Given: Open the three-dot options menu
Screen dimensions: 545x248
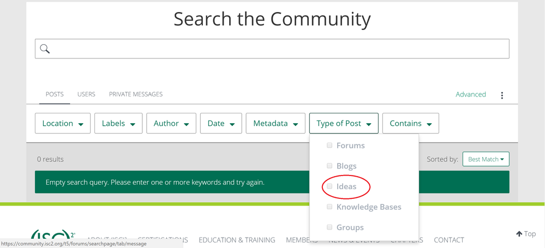Looking at the screenshot, I should [x=502, y=95].
